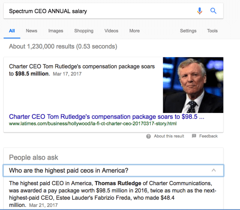The height and width of the screenshot is (210, 240).
Task: Open the Shopping tab
Action: pos(84,31)
